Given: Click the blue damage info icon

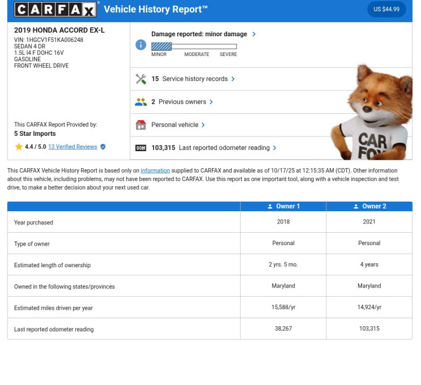Looking at the screenshot, I should point(141,45).
